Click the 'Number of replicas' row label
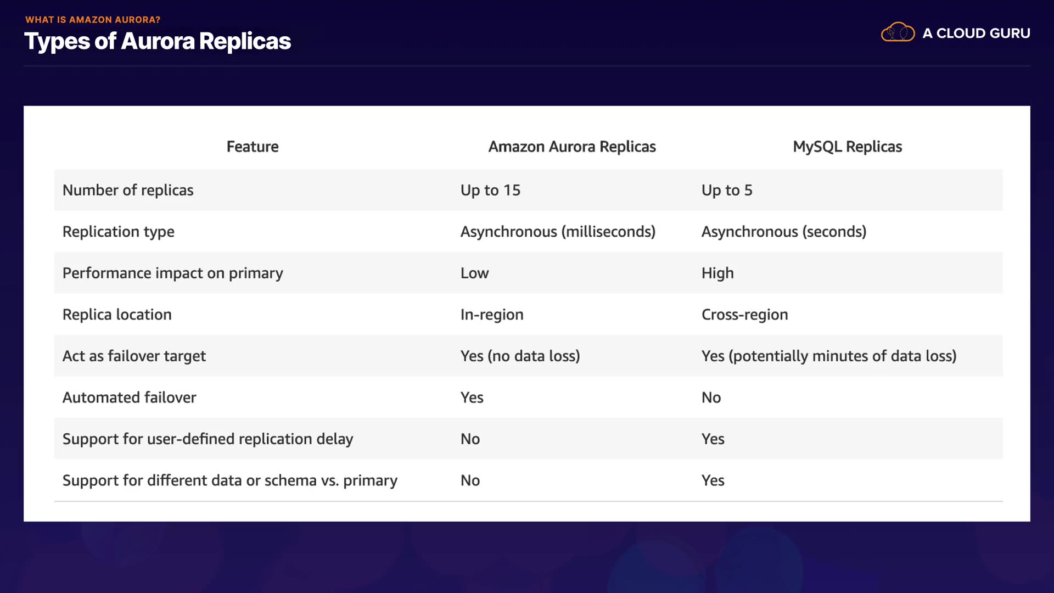1054x593 pixels. point(128,190)
